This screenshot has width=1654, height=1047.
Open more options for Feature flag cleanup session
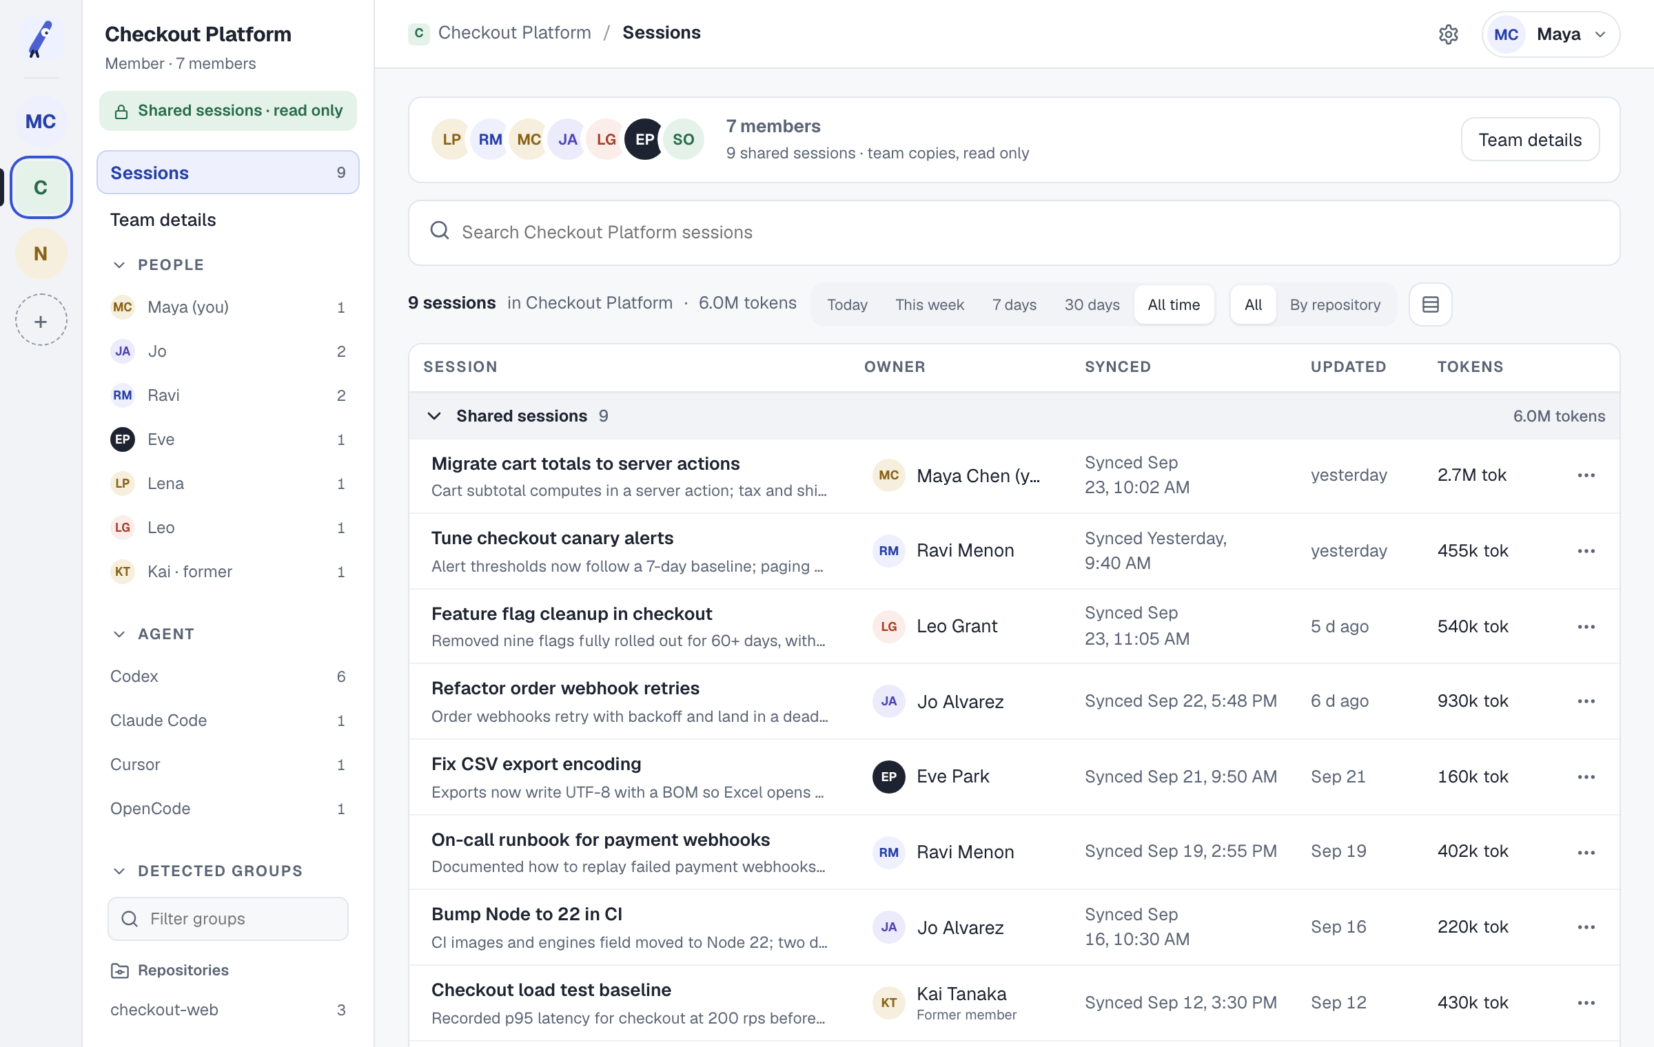[x=1586, y=627]
